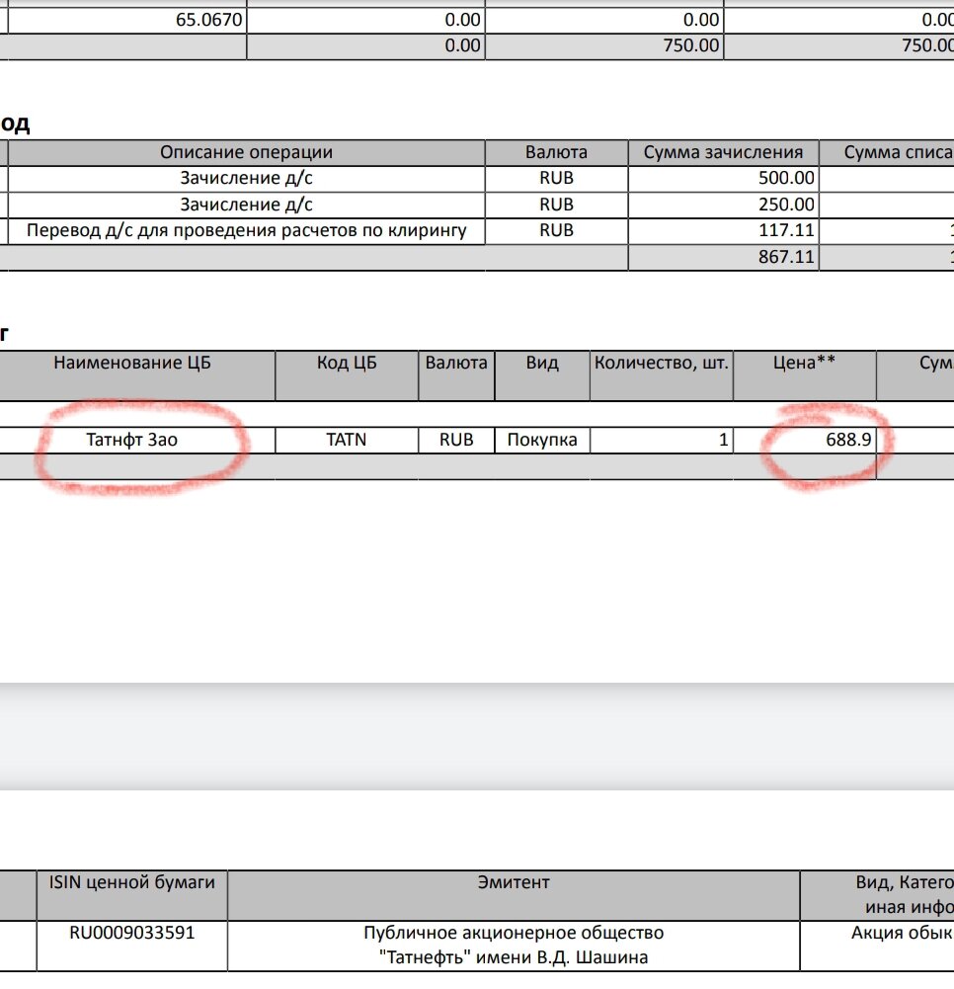Select the 688.9 price cell
954x989 pixels.
coord(805,440)
